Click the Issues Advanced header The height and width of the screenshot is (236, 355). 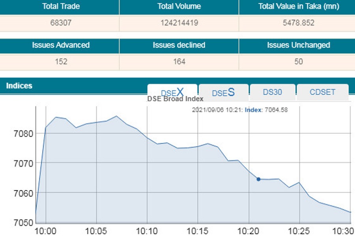click(59, 45)
